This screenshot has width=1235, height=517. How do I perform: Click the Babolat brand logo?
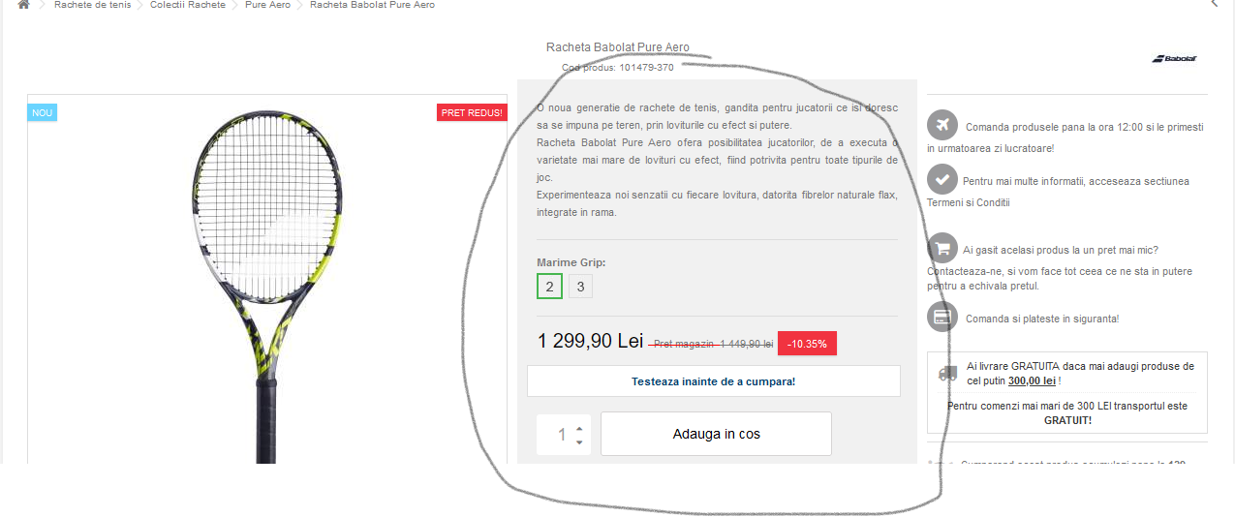pos(1174,59)
